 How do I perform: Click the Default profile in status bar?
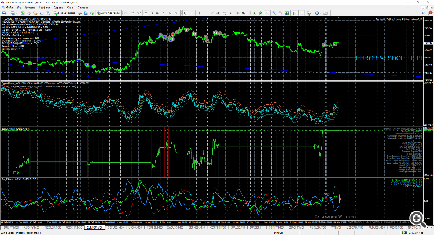pyautogui.click(x=278, y=233)
